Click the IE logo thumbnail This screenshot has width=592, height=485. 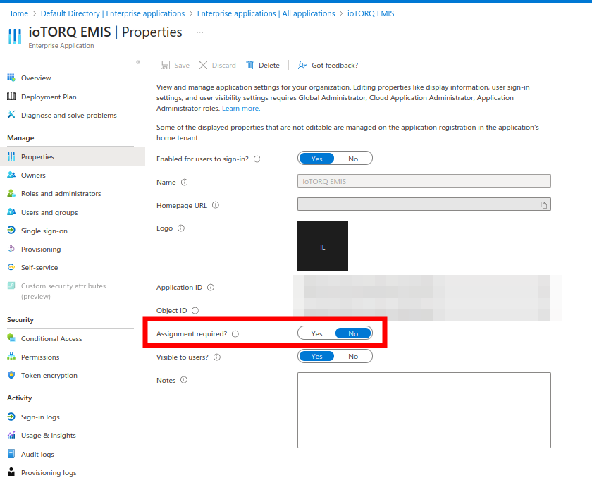323,246
